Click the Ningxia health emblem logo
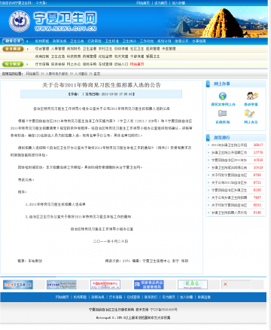This screenshot has width=271, height=330. click(x=20, y=21)
